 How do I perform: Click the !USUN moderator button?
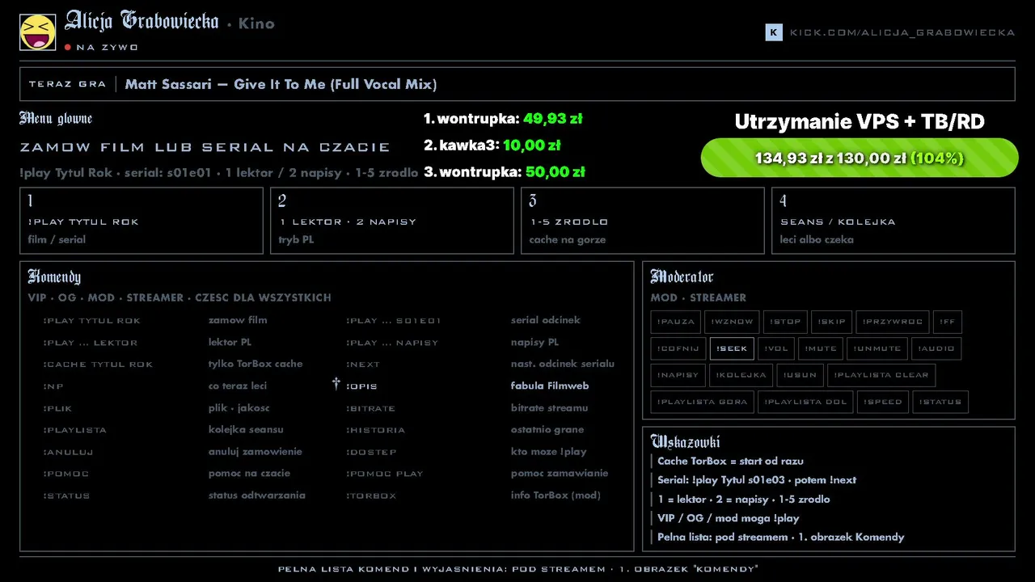pos(801,375)
